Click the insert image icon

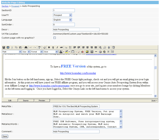coord(87,52)
